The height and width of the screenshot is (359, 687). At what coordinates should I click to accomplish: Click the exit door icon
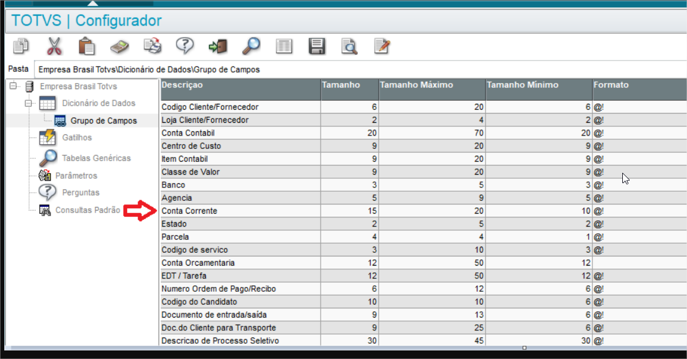point(218,46)
